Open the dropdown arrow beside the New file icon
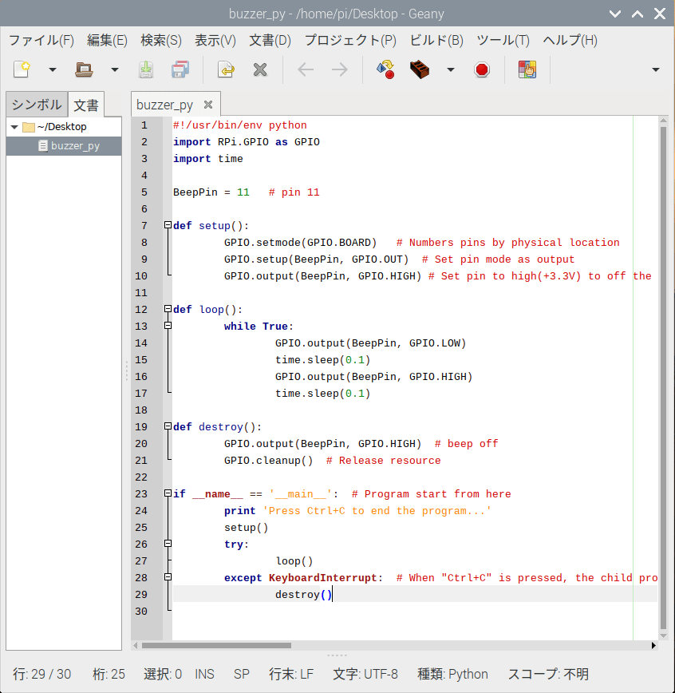Image resolution: width=675 pixels, height=693 pixels. (x=53, y=69)
